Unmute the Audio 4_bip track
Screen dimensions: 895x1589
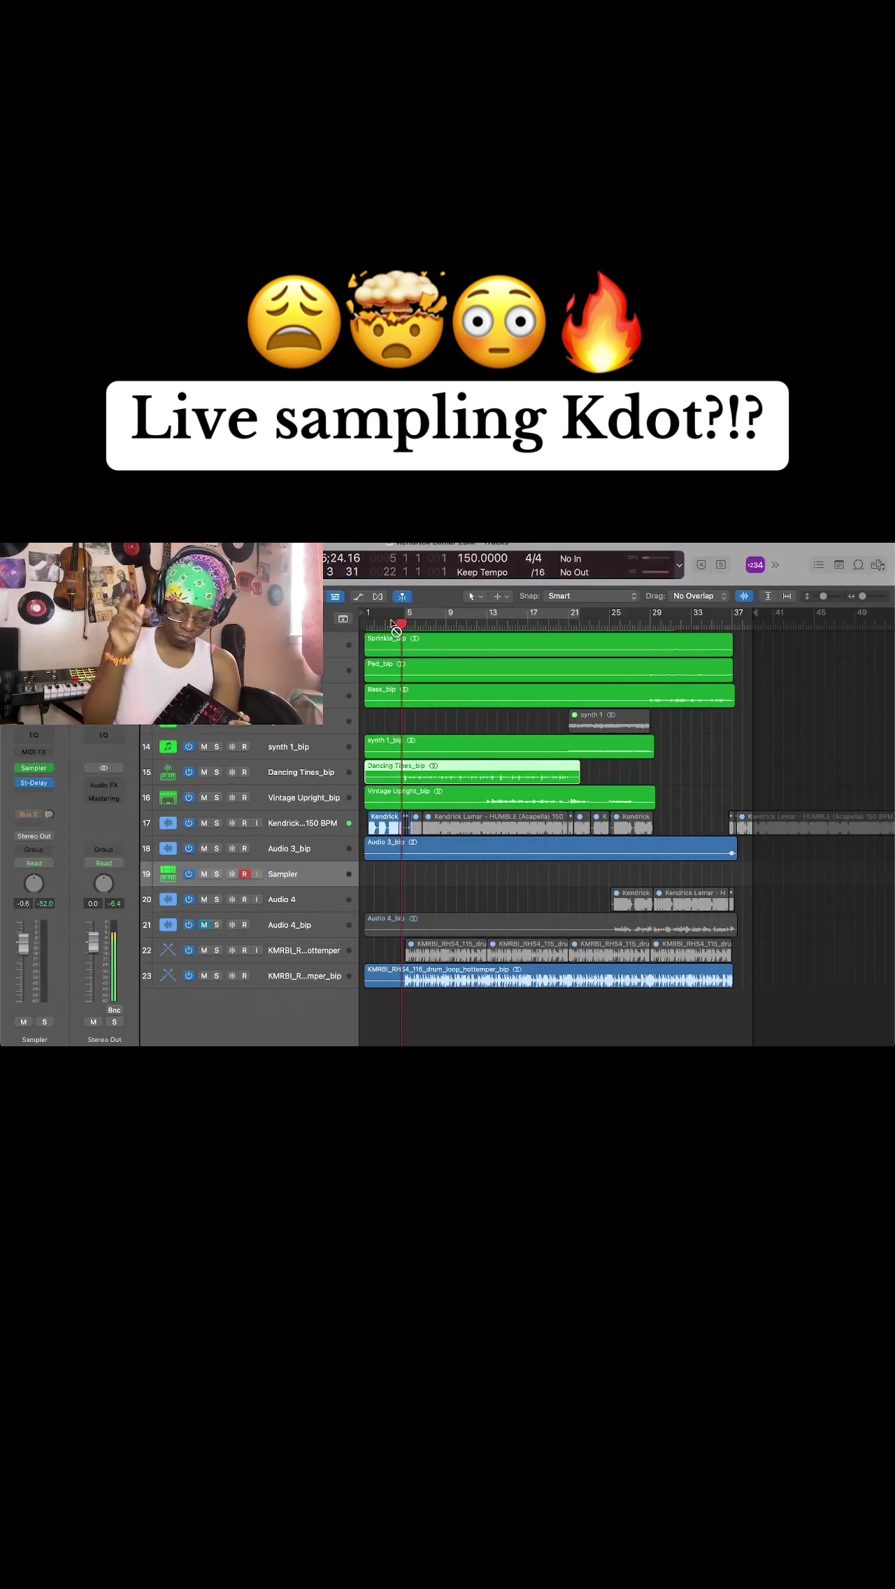point(204,925)
